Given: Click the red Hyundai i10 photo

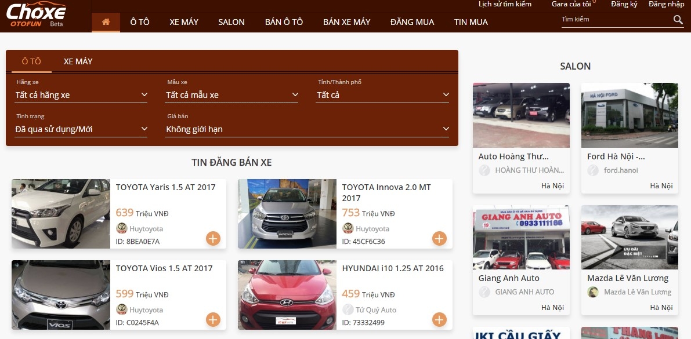Looking at the screenshot, I should (x=287, y=295).
